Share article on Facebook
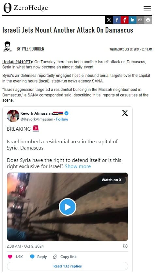155x273 pixels. tap(117, 20)
